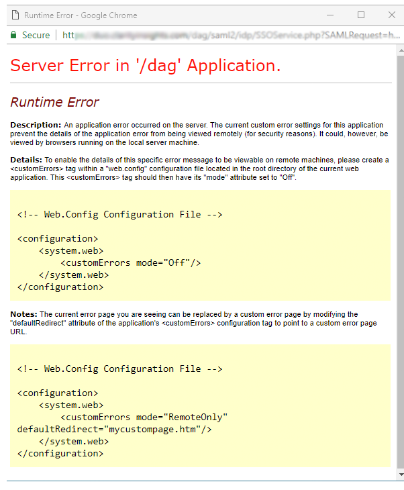Click the customErrors mode="Off" code line
The image size is (404, 490).
pos(130,262)
